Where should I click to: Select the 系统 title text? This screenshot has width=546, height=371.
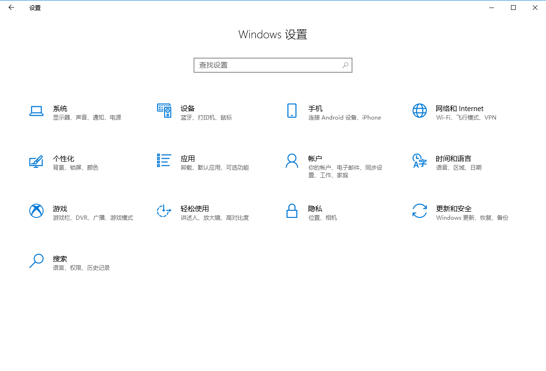coord(60,109)
